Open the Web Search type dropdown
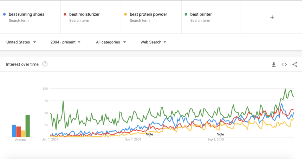Screen dimensions: 302x159 pyautogui.click(x=153, y=42)
